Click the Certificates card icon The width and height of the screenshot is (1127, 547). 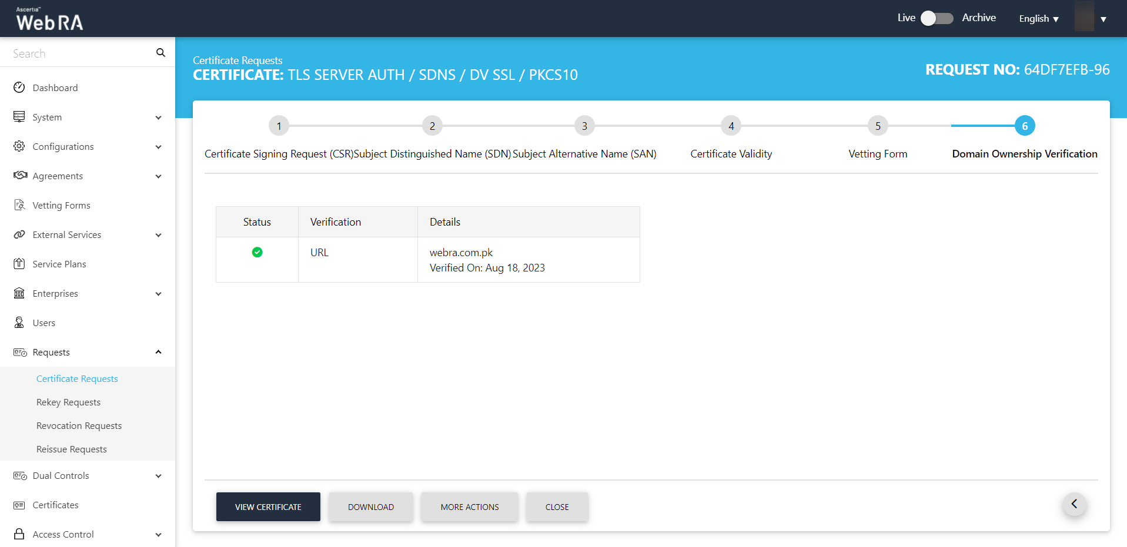19,505
